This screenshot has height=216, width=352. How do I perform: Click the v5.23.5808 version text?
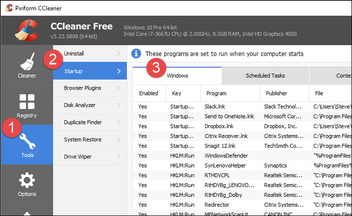(x=74, y=36)
